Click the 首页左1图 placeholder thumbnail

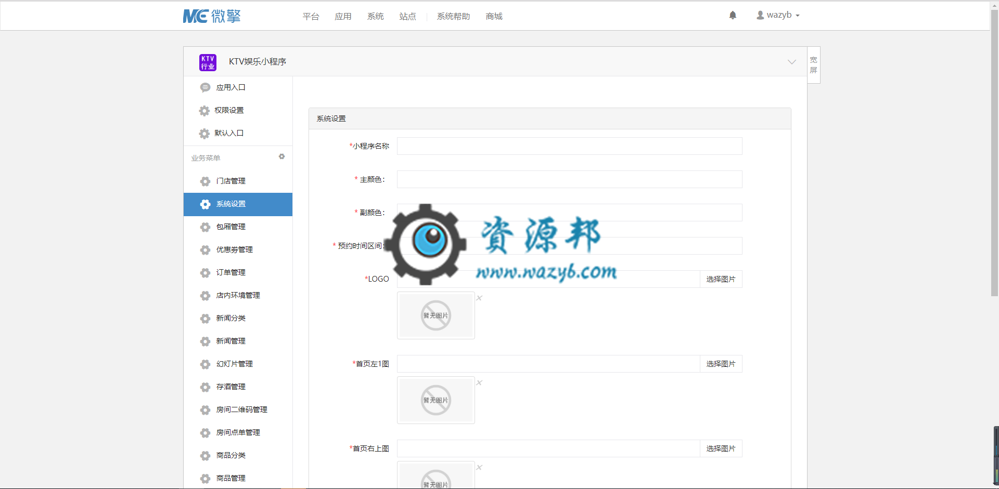[x=436, y=400]
